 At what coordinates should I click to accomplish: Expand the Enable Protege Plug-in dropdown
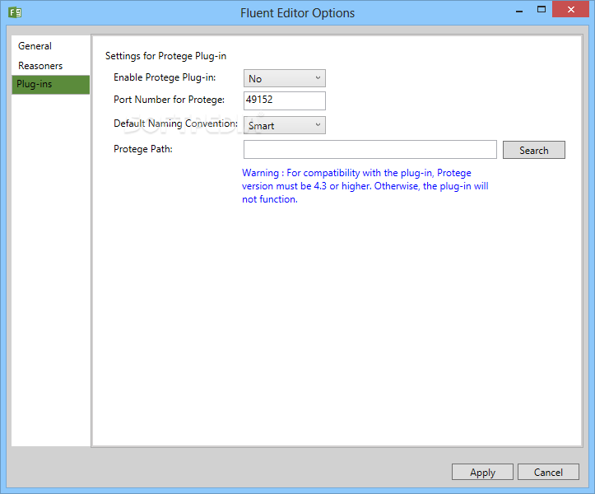click(284, 78)
